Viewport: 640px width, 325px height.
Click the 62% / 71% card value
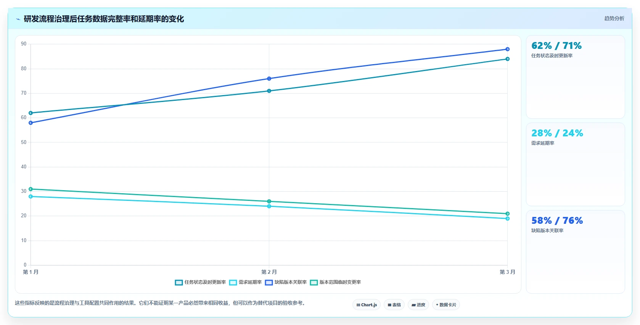pos(556,46)
